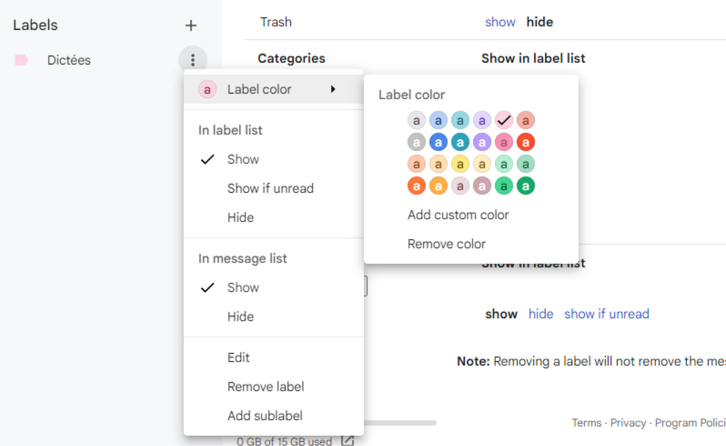Select the checked light pink swatch
Image resolution: width=726 pixels, height=446 pixels.
pos(503,120)
